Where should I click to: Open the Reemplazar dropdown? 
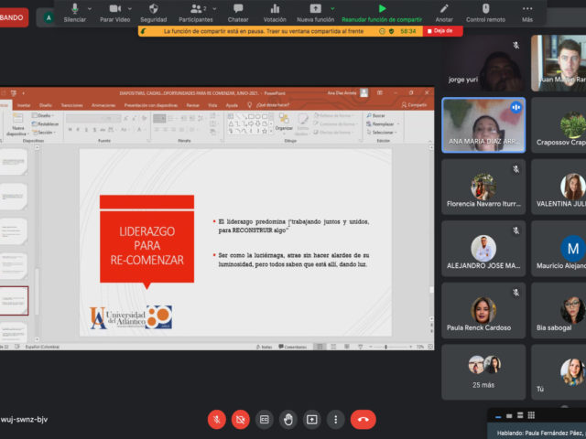[x=383, y=124]
